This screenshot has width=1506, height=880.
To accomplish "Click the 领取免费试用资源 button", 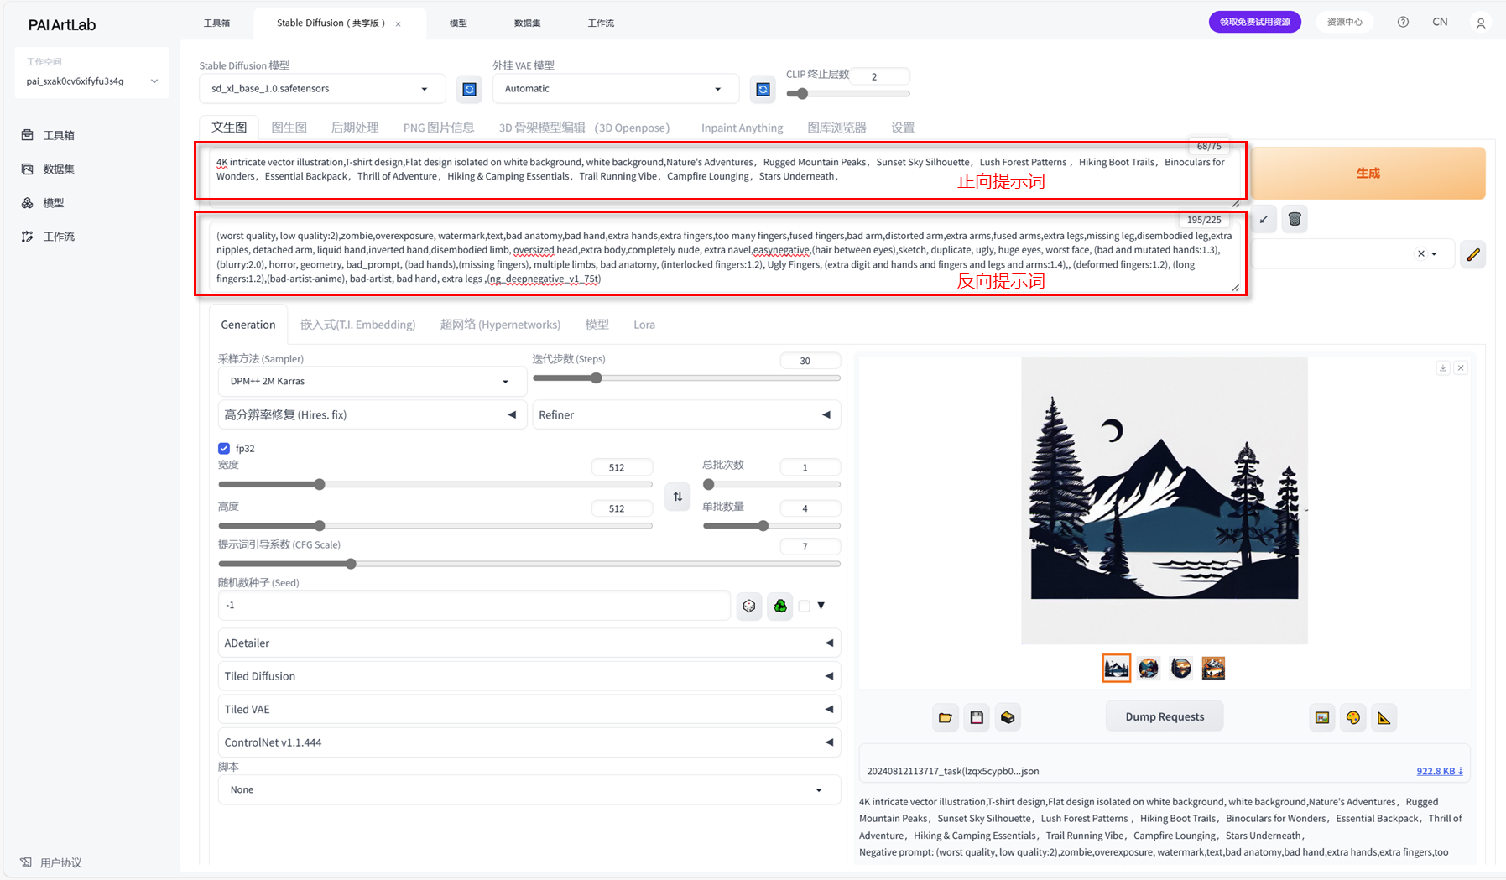I will click(1255, 22).
